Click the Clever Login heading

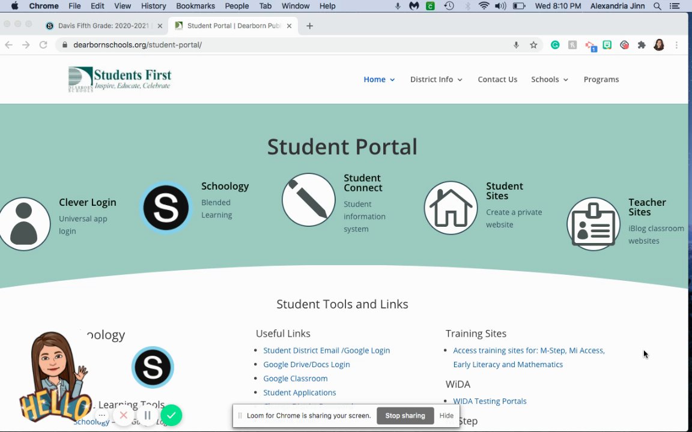(87, 202)
